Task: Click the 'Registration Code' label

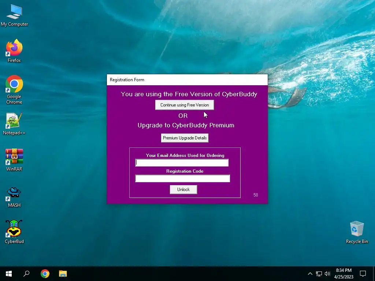Action: pos(185,171)
